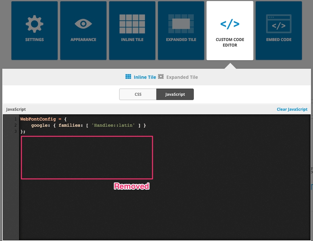Click small icon beside Expanded Tile label
This screenshot has width=313, height=241.
(161, 77)
